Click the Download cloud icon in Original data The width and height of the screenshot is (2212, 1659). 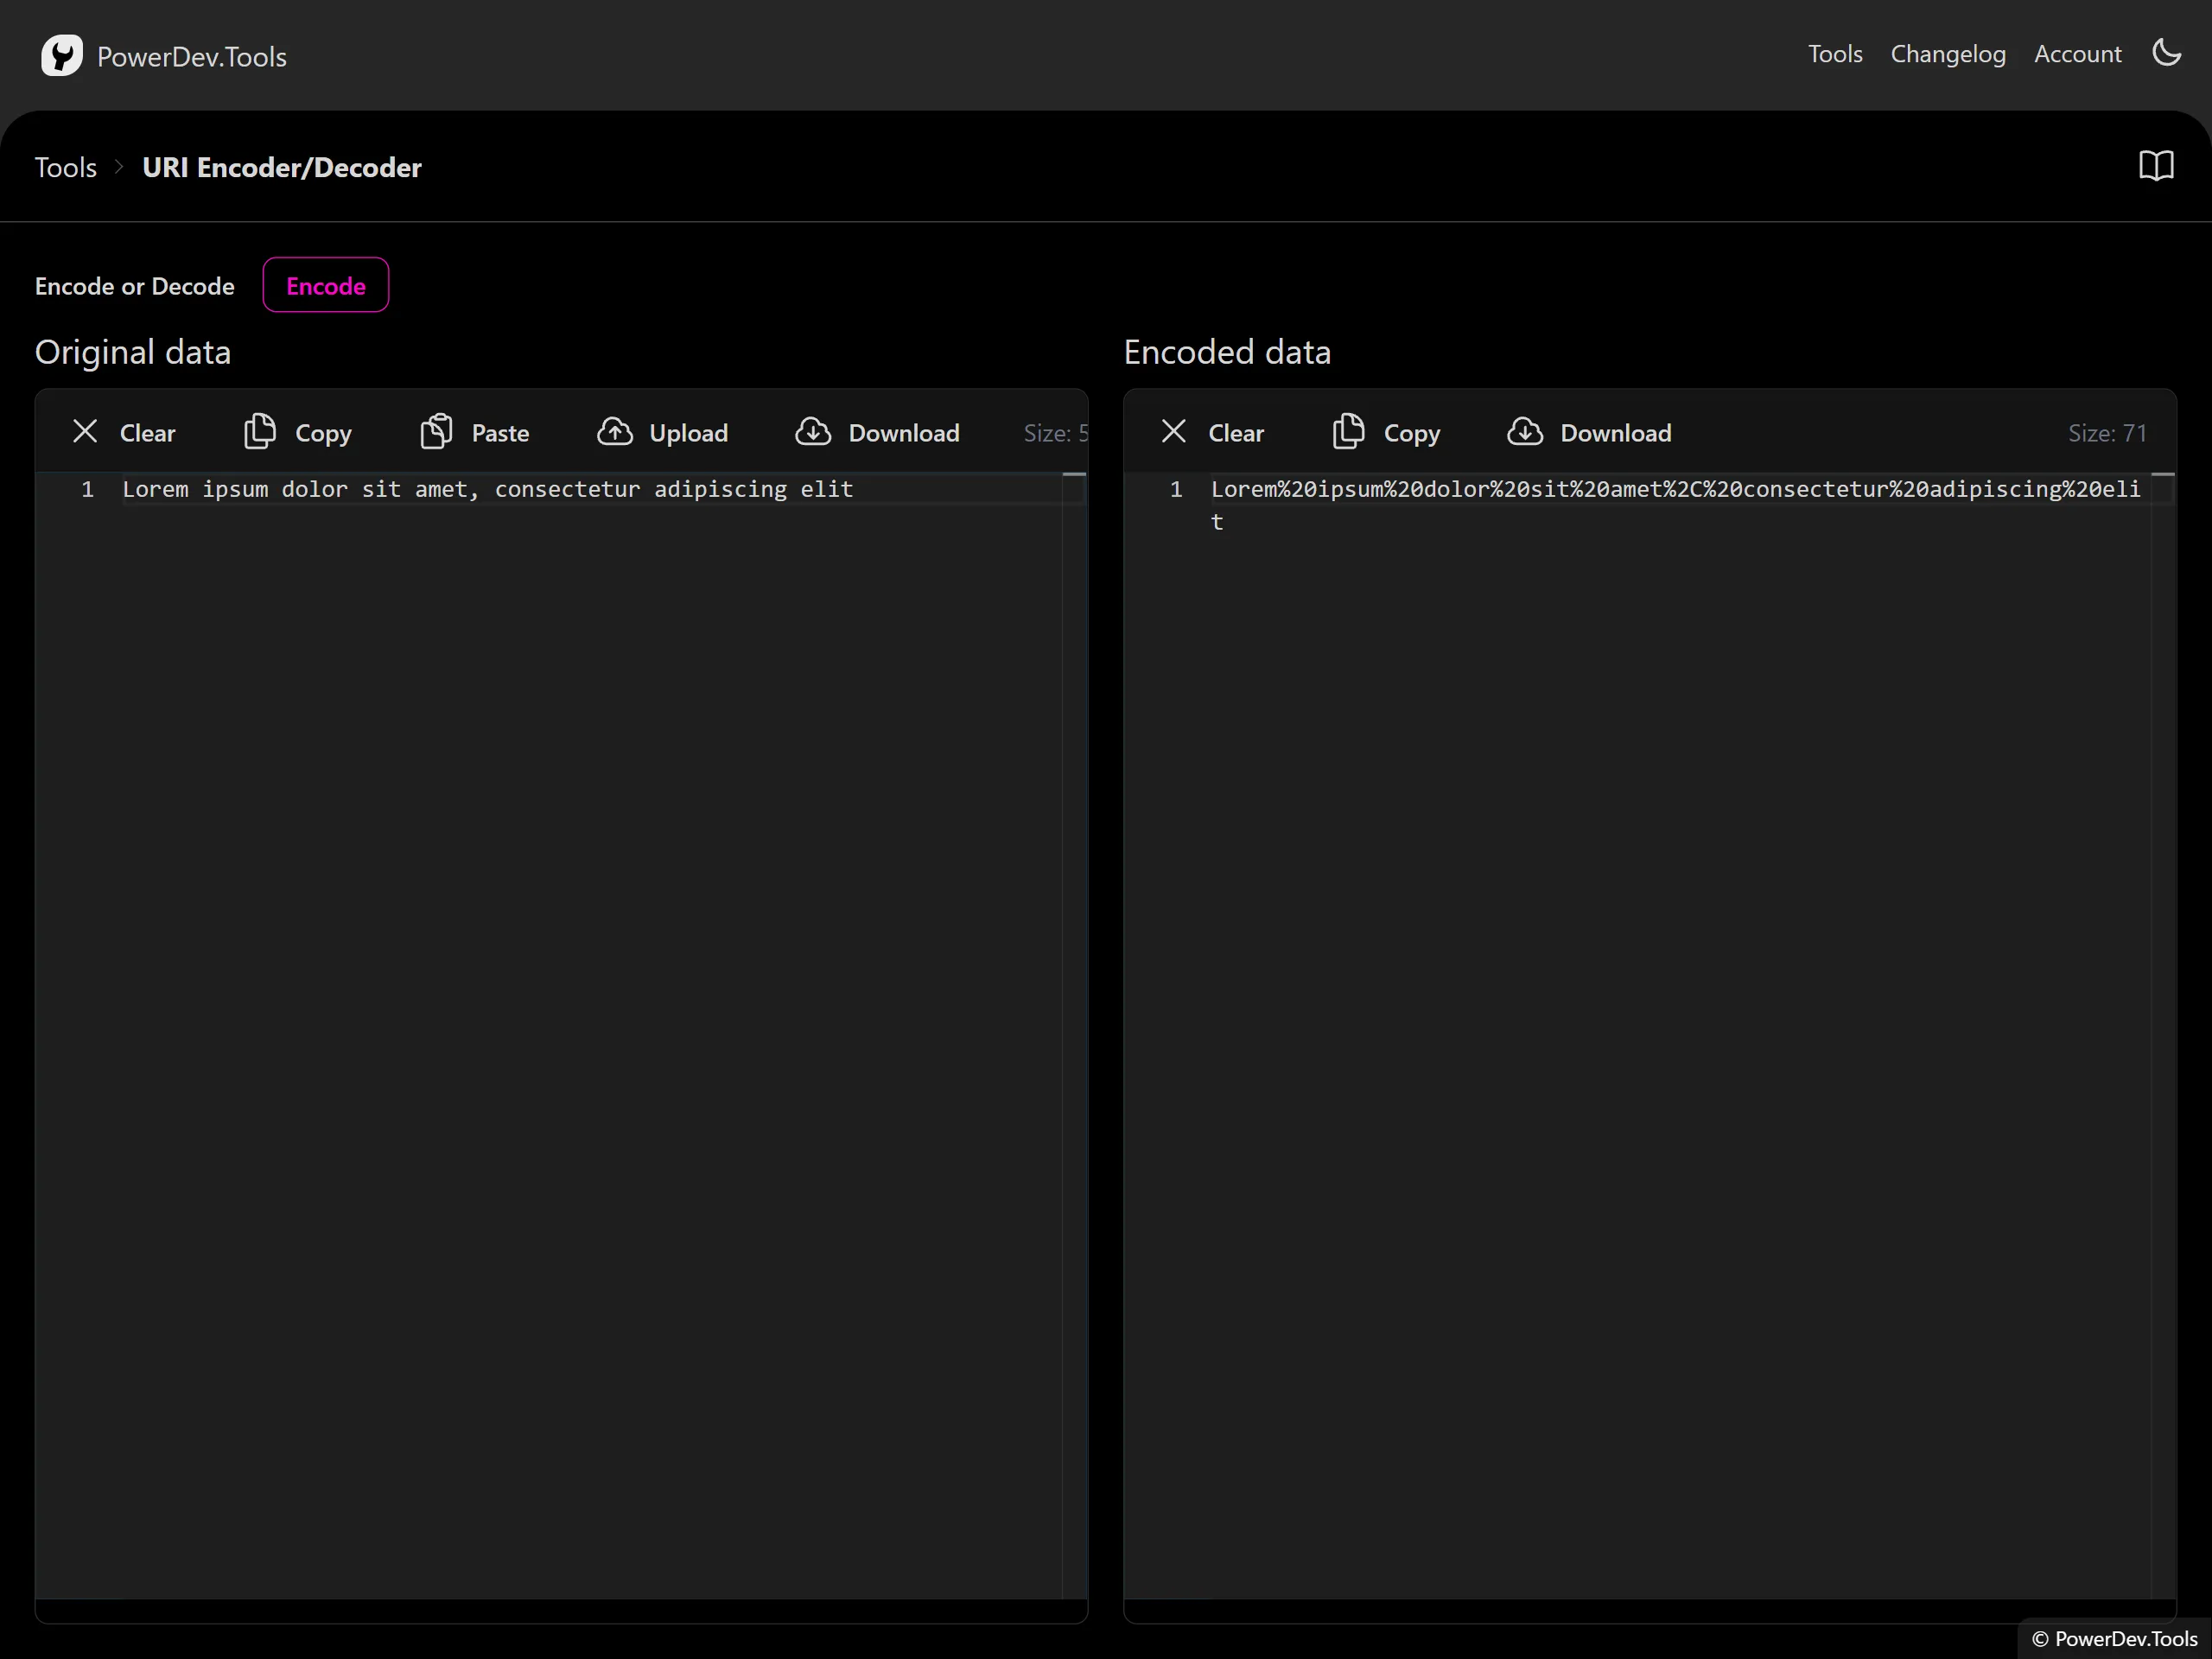pos(813,432)
